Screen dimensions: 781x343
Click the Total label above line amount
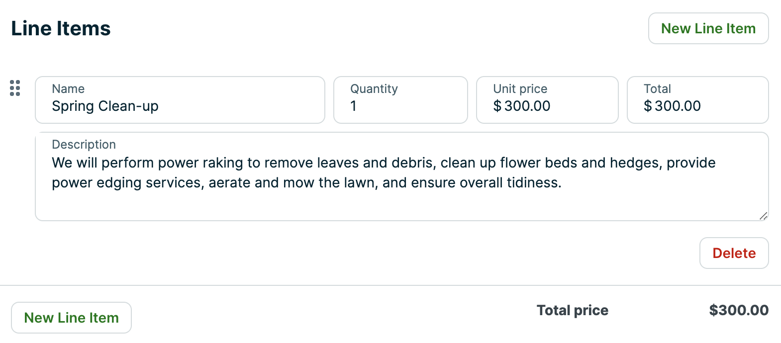coord(657,89)
